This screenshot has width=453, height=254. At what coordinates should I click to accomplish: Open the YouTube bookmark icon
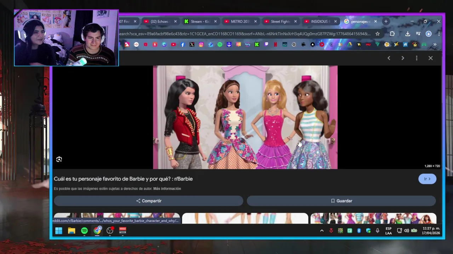pos(173,44)
